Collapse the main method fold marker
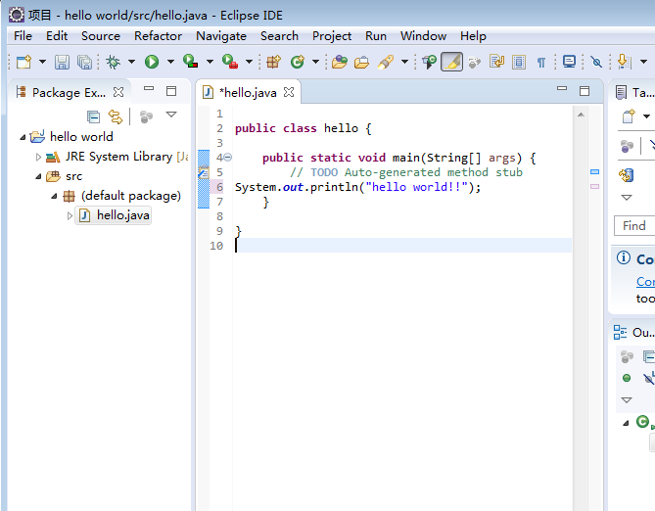 [227, 158]
